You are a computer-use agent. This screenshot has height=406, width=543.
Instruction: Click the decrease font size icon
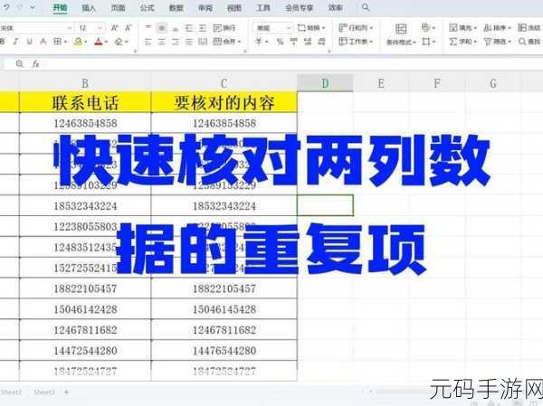tap(129, 28)
